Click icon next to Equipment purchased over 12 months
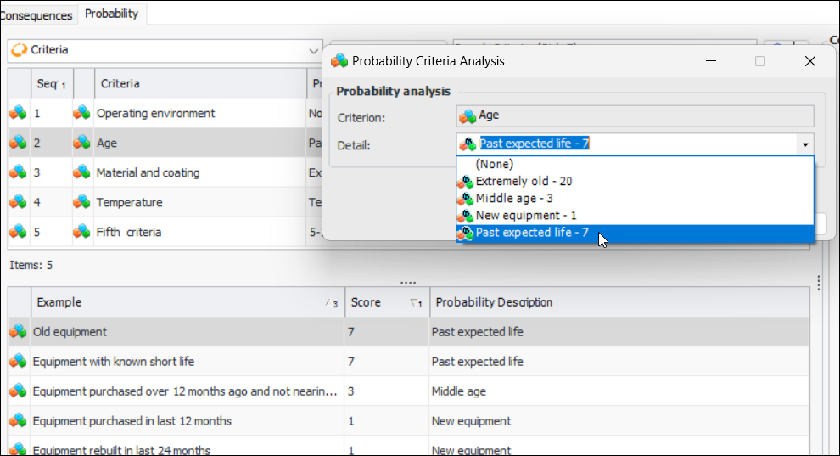Viewport: 840px width, 456px height. pyautogui.click(x=18, y=391)
